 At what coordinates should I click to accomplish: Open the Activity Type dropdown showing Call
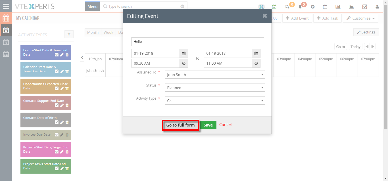click(215, 101)
